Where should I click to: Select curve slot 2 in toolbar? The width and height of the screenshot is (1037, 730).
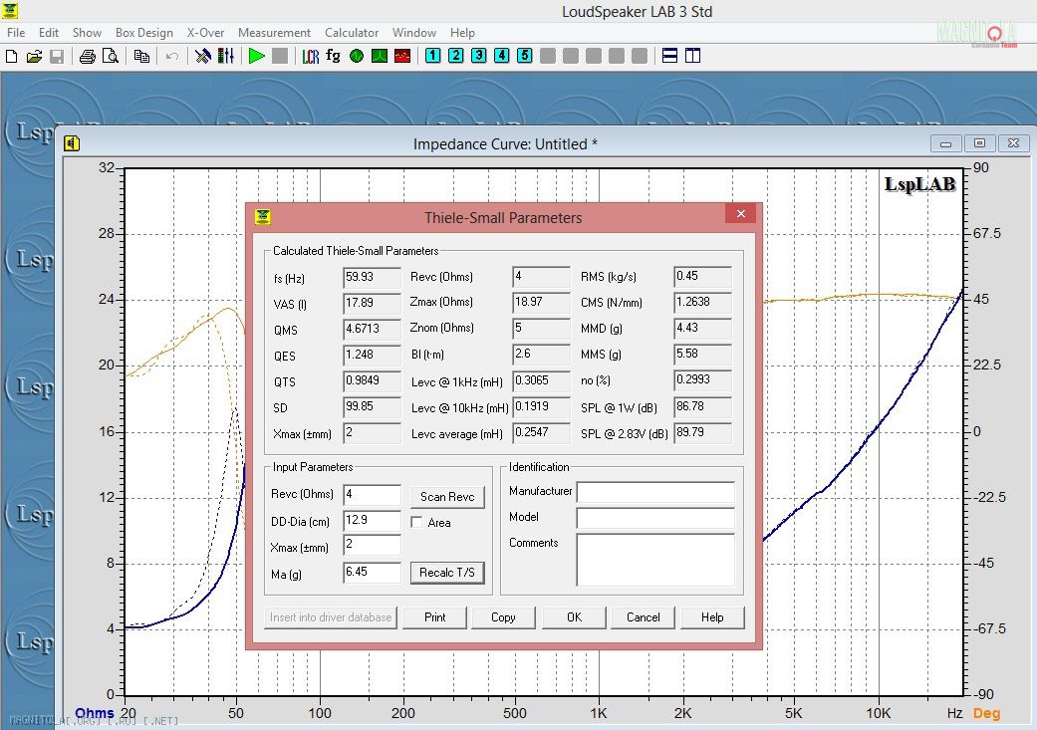pyautogui.click(x=455, y=56)
